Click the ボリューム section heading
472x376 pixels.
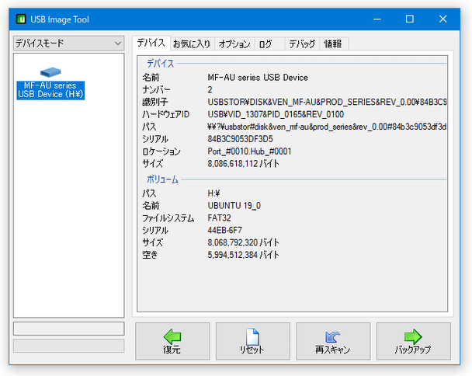click(162, 179)
